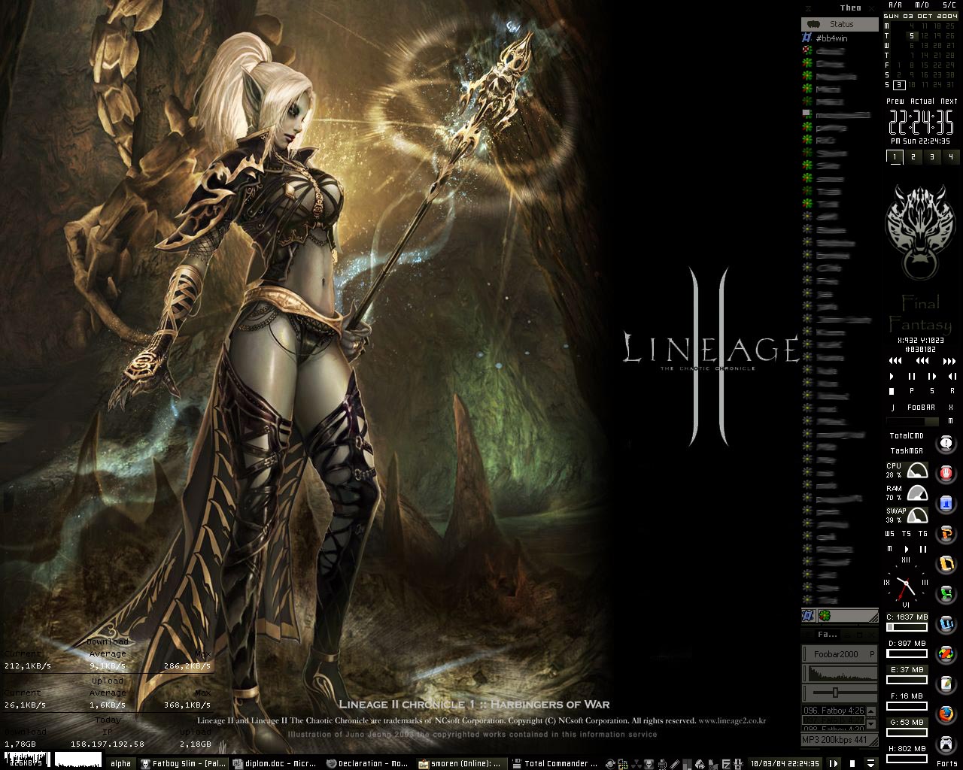Select calendar day 31
This screenshot has height=770, width=963.
tap(950, 85)
